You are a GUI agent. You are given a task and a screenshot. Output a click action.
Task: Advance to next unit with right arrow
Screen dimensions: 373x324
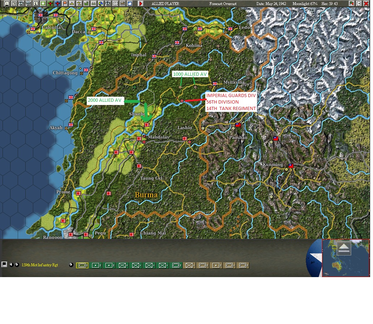click(17, 265)
